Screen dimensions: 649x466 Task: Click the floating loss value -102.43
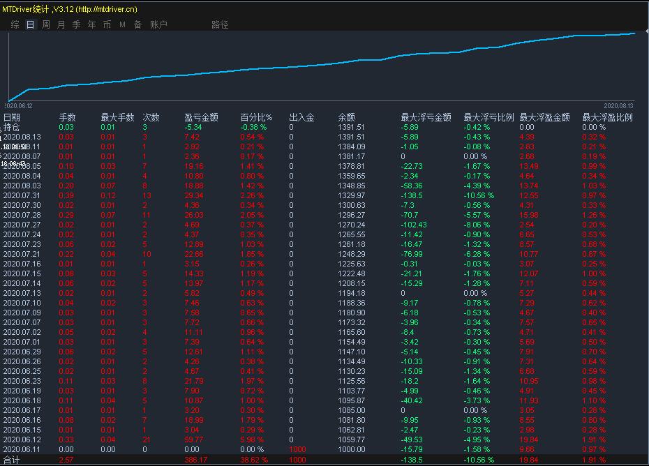click(414, 225)
